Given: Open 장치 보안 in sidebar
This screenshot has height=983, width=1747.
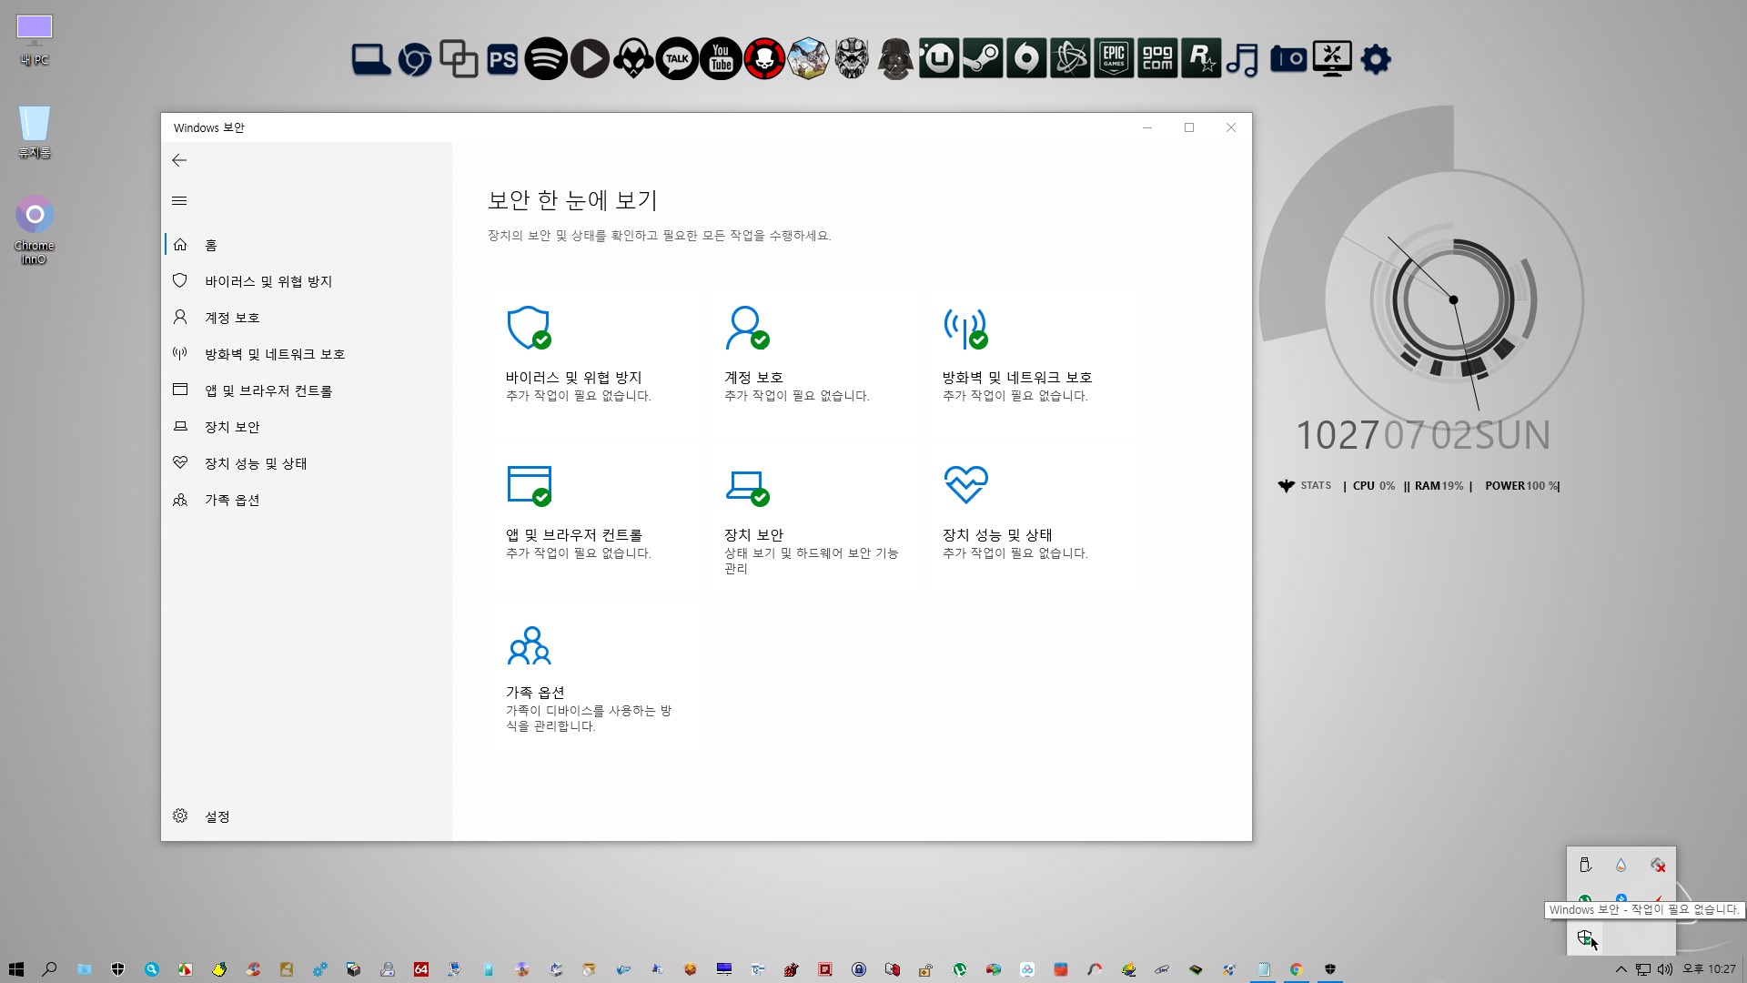Looking at the screenshot, I should (308, 427).
